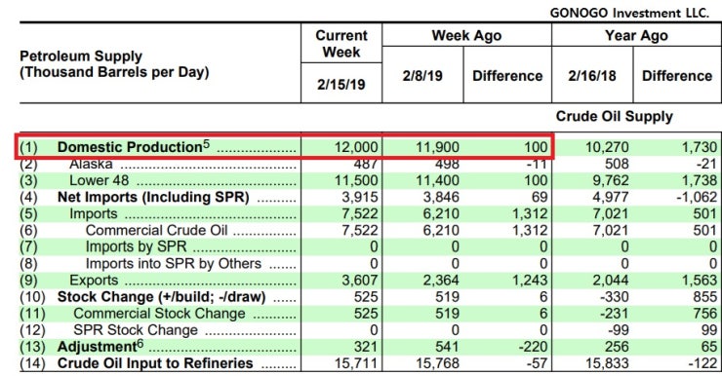Select the Adjustment row label

[100, 346]
